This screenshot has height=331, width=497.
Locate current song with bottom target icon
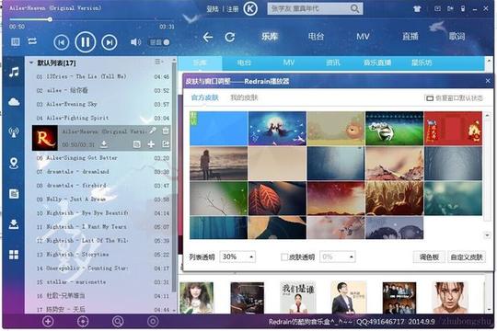pos(83,322)
